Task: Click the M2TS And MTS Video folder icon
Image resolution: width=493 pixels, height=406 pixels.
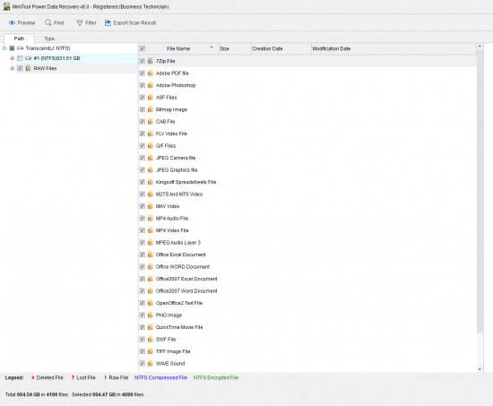Action: (x=151, y=194)
